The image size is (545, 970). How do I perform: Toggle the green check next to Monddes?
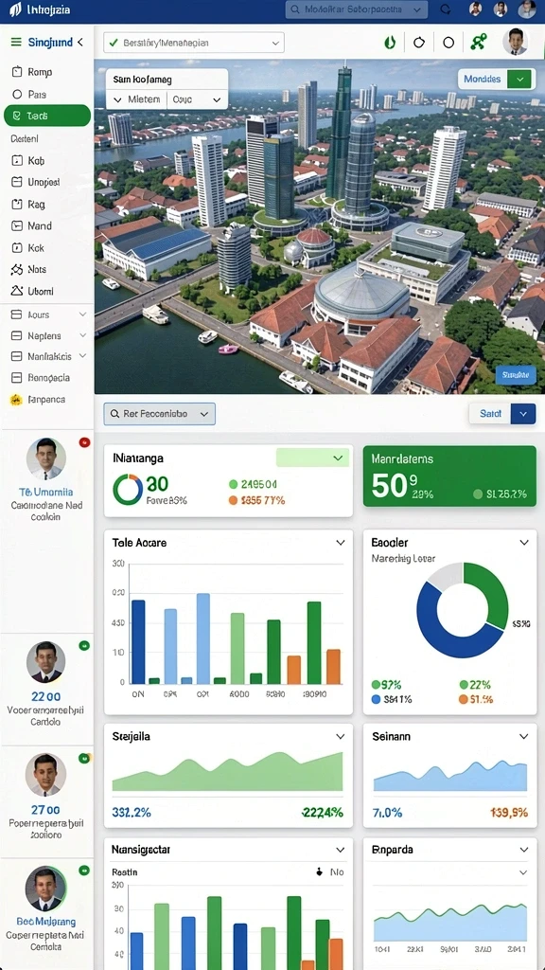click(519, 80)
